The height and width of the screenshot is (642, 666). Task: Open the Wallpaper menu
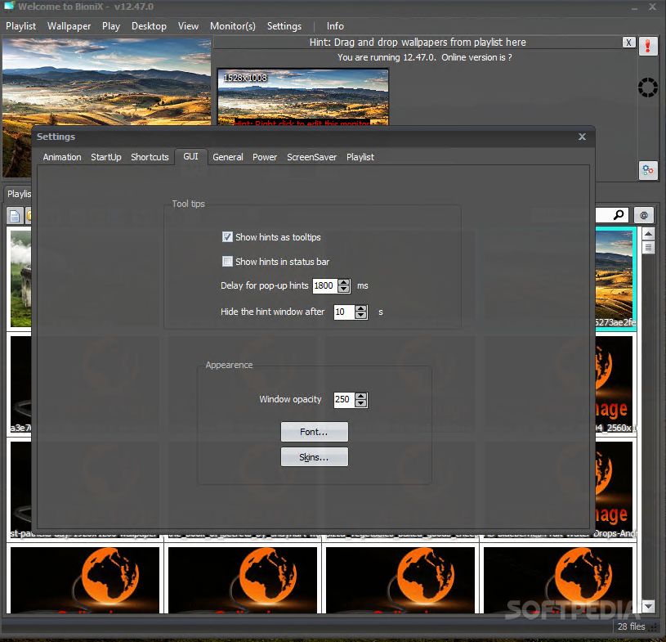coord(69,26)
